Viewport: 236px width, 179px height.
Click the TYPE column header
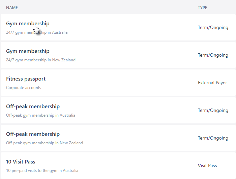pyautogui.click(x=202, y=8)
